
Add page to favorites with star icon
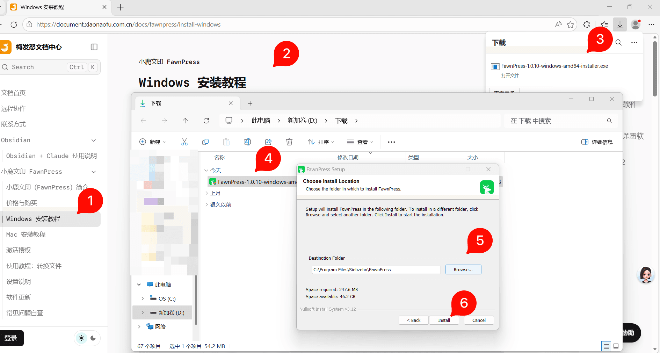point(571,24)
